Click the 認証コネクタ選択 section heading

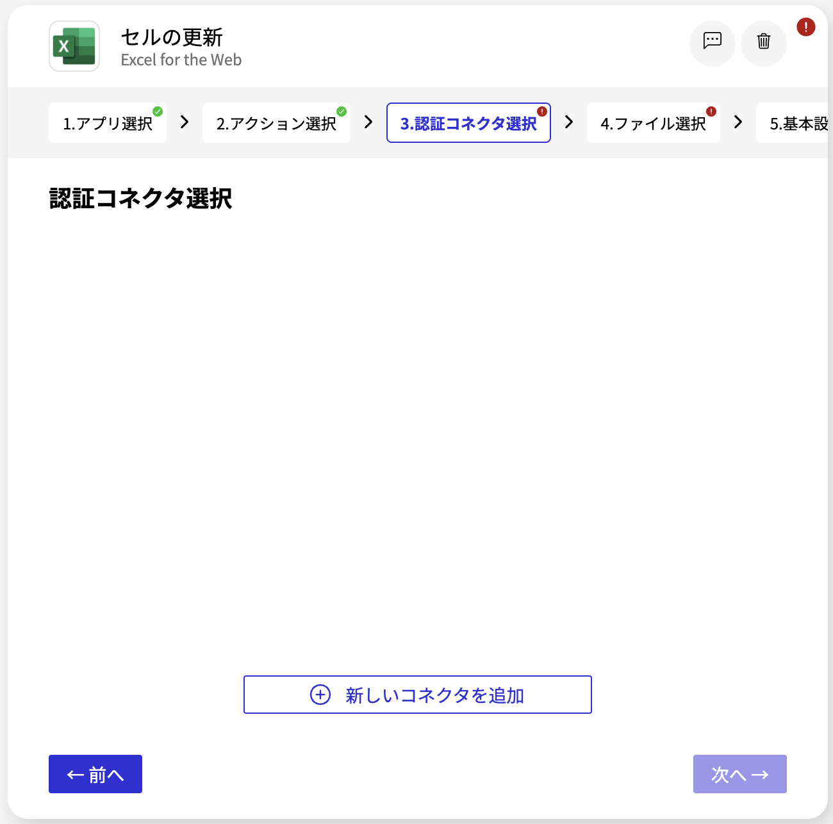pyautogui.click(x=140, y=199)
